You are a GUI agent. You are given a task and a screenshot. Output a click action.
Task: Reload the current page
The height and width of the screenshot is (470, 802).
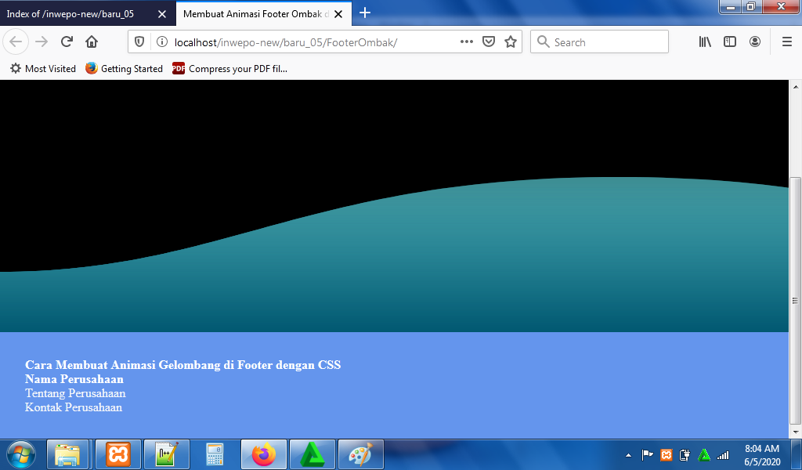67,42
